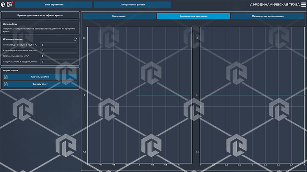Click the red line on the right chart
The image size is (307, 172).
[x=255, y=95]
